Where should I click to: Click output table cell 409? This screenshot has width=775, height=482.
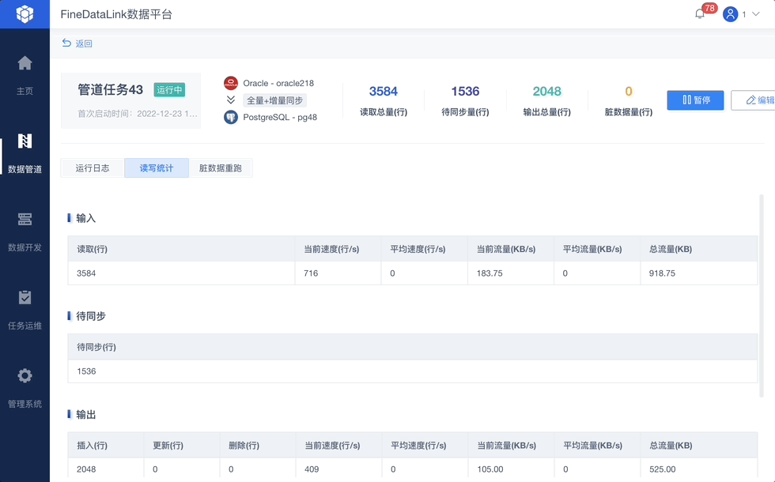click(x=338, y=469)
